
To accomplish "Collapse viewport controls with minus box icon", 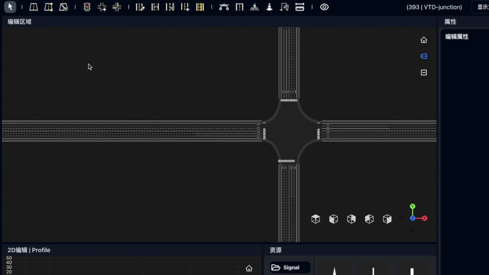I will tap(424, 73).
